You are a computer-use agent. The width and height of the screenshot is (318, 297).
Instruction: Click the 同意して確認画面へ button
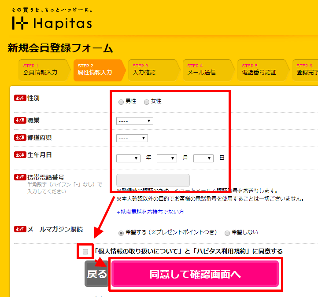[x=195, y=274]
